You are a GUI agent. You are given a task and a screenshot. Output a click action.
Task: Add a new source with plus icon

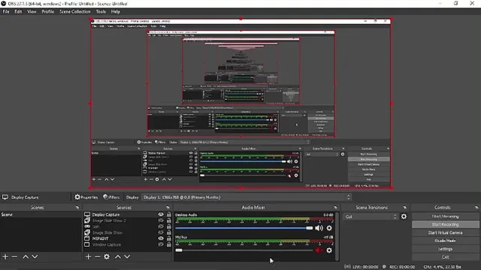tap(89, 256)
